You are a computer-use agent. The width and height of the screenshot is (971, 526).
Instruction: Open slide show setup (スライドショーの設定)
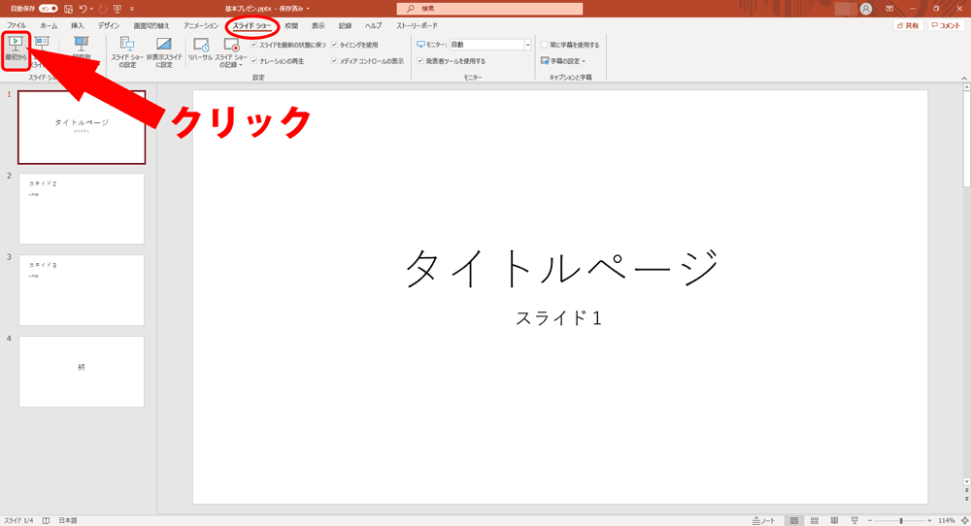pyautogui.click(x=127, y=52)
